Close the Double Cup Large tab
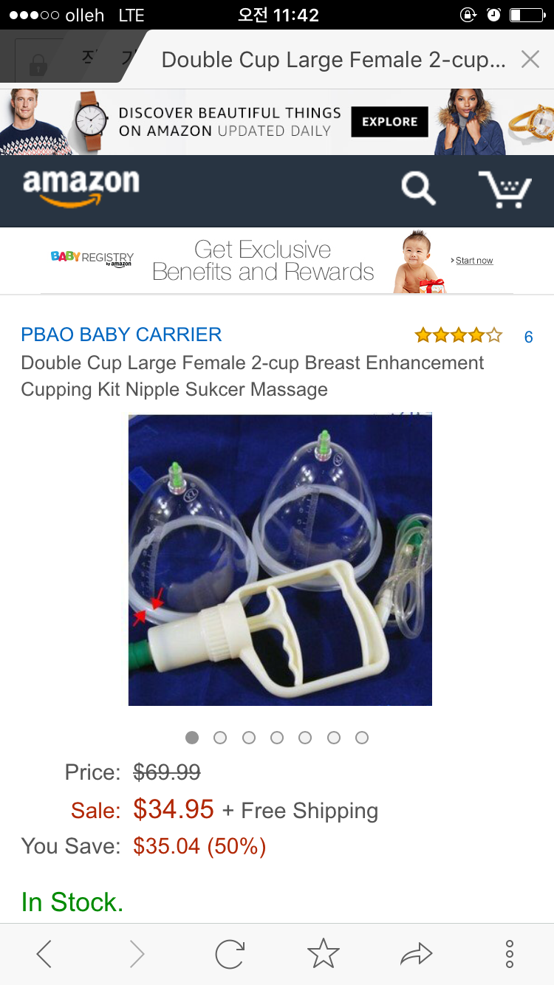 point(530,60)
